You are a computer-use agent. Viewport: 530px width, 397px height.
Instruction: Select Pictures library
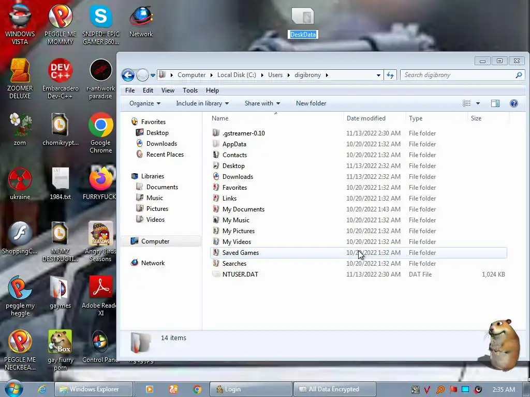(x=157, y=209)
